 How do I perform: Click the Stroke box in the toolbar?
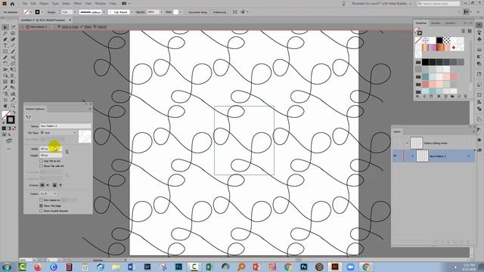[x=10, y=119]
